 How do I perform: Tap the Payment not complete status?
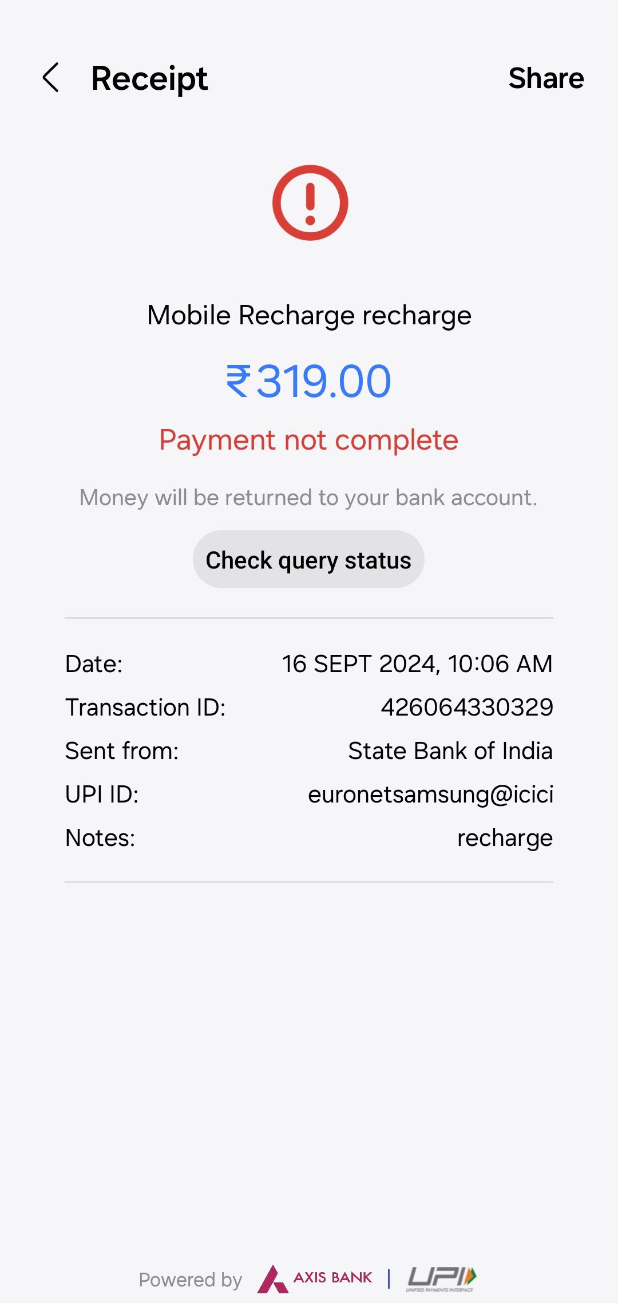tap(309, 440)
